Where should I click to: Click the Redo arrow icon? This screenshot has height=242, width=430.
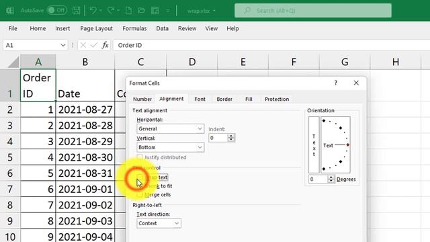pyautogui.click(x=111, y=11)
